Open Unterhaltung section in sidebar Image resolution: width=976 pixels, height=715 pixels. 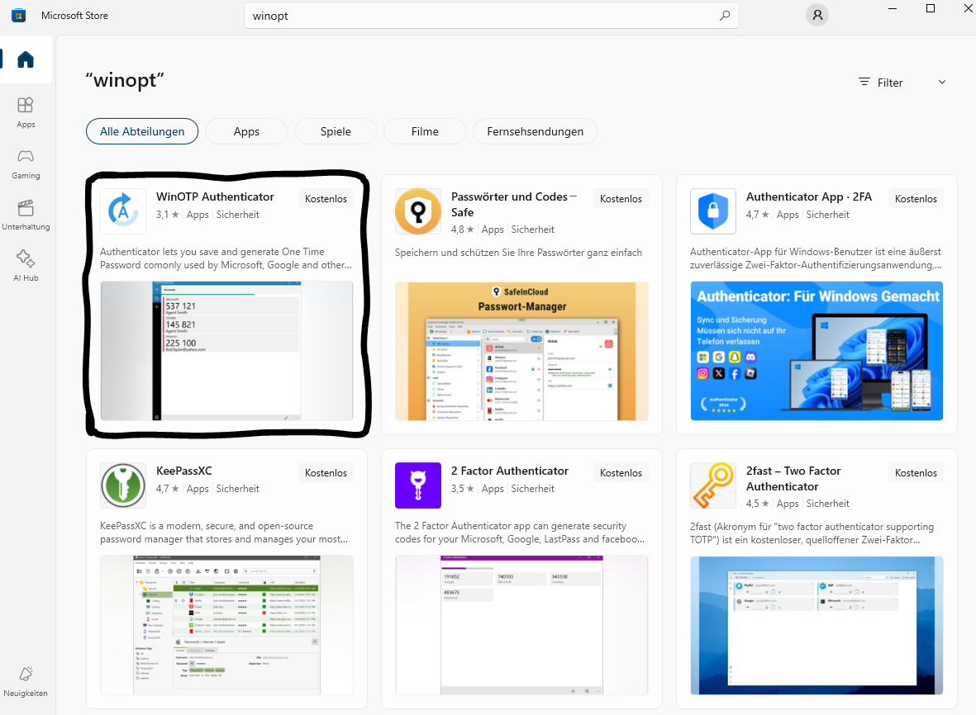(26, 215)
